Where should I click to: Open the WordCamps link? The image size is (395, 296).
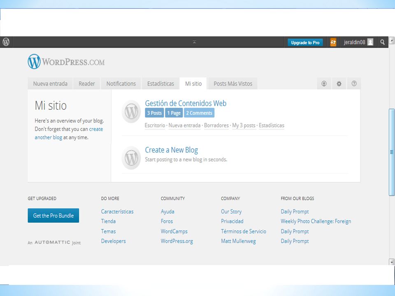174,231
